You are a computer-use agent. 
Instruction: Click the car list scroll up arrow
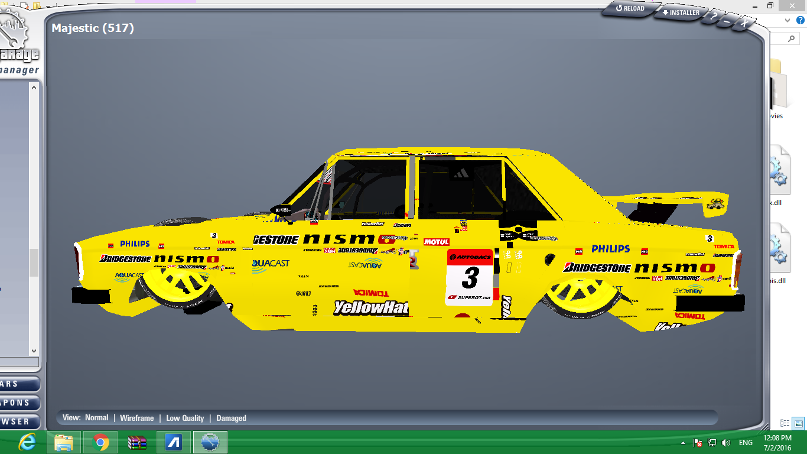click(34, 87)
